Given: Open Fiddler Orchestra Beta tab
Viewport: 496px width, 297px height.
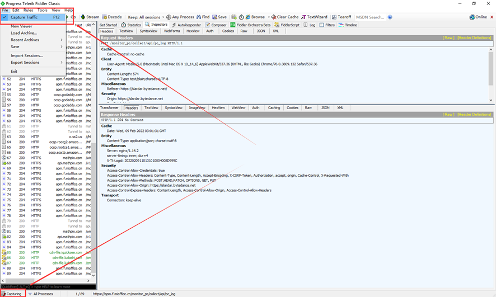Looking at the screenshot, I should (x=250, y=25).
